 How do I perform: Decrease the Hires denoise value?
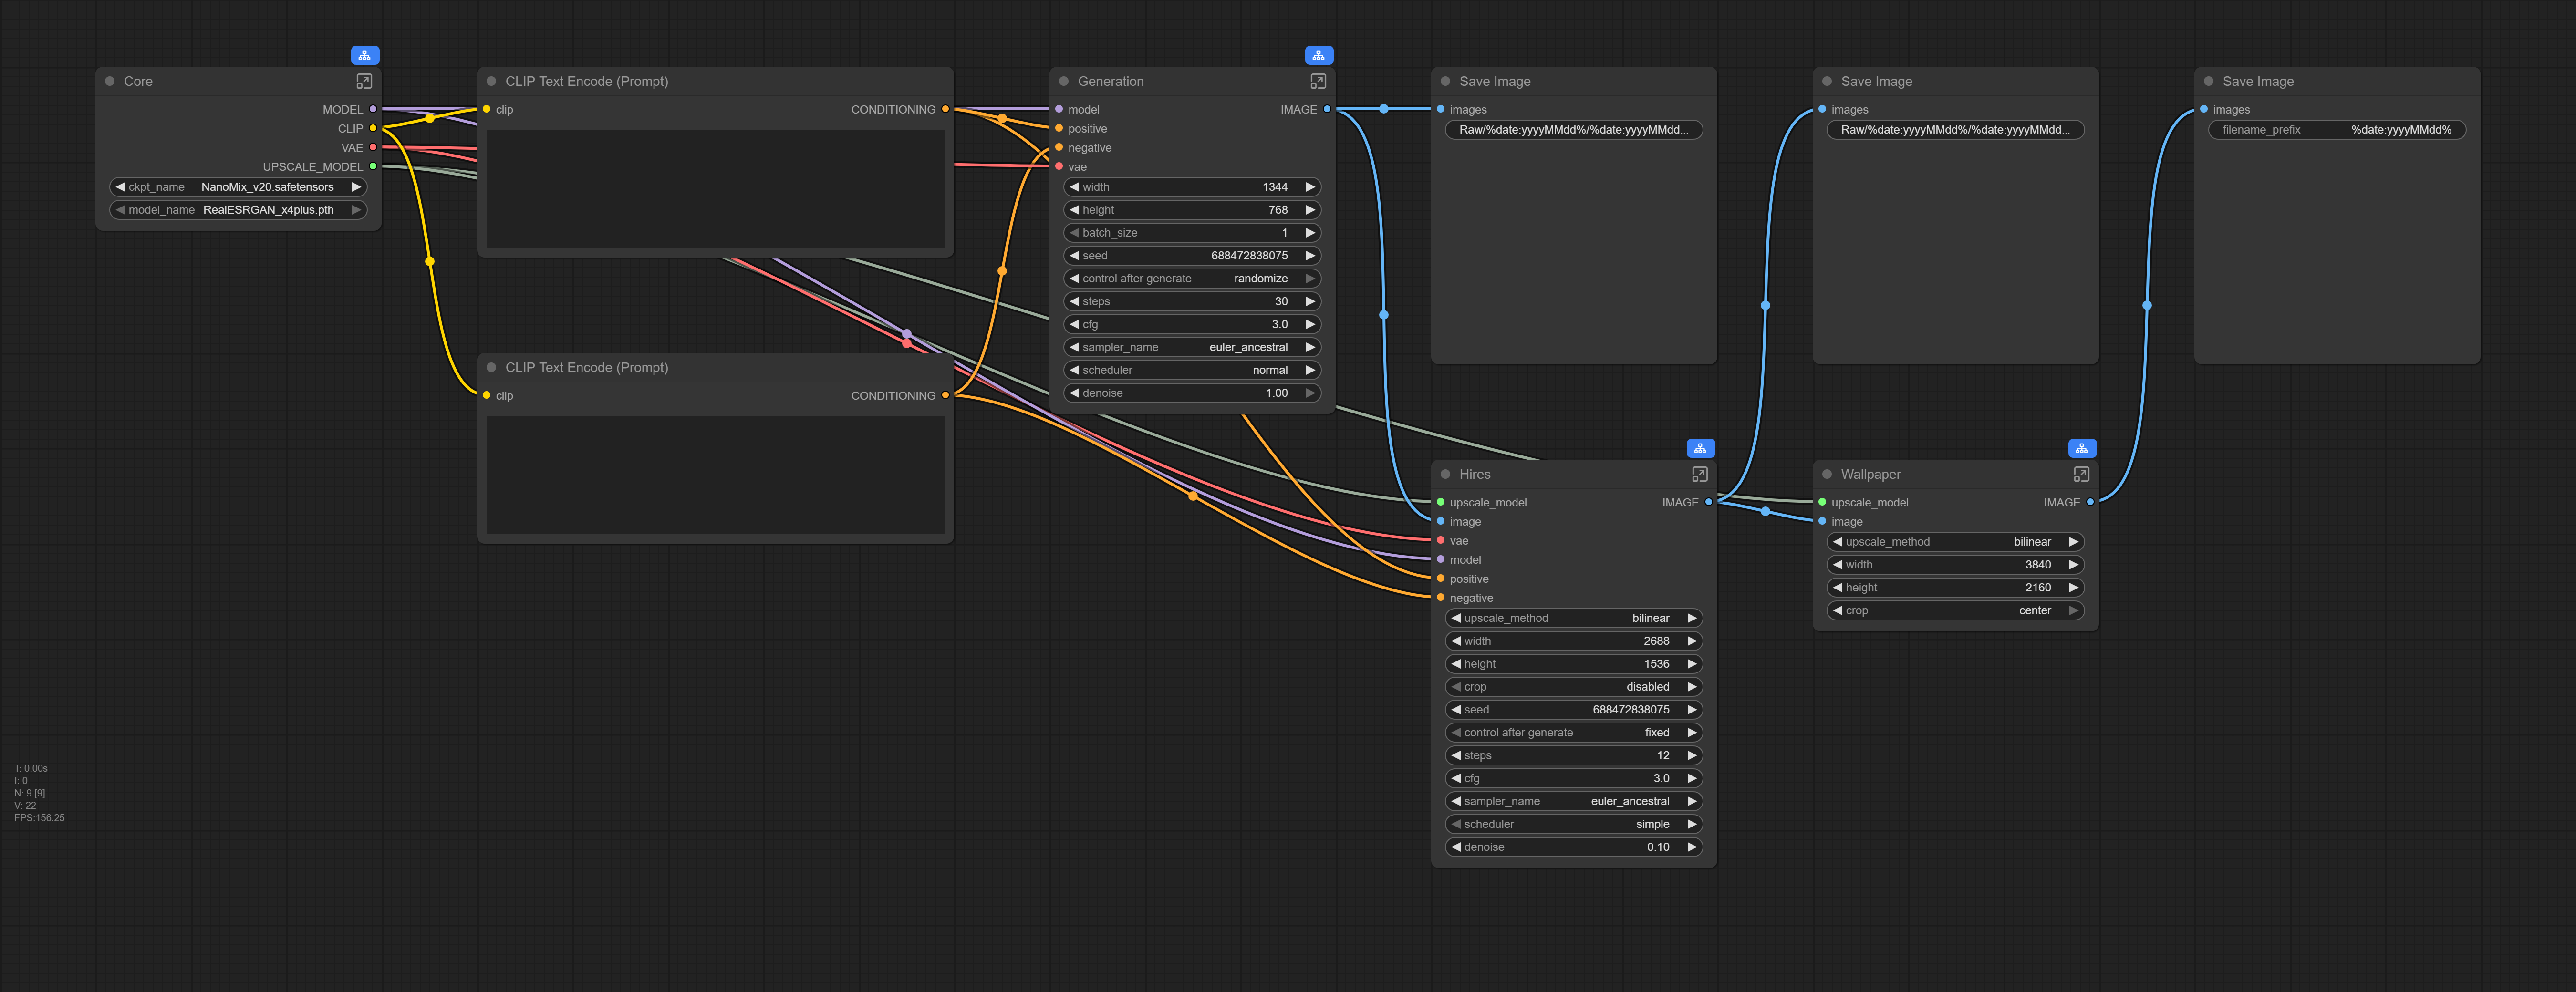pyautogui.click(x=1456, y=847)
